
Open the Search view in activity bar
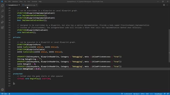pyautogui.click(x=2, y=11)
